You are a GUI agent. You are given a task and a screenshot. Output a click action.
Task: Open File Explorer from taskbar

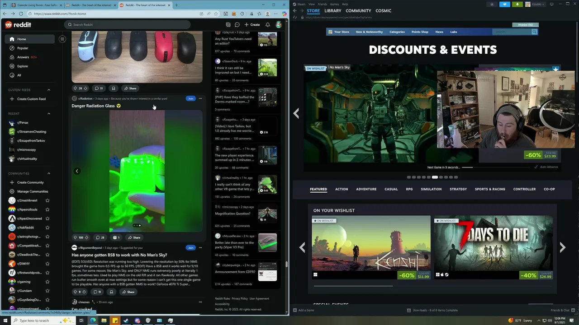(104, 320)
